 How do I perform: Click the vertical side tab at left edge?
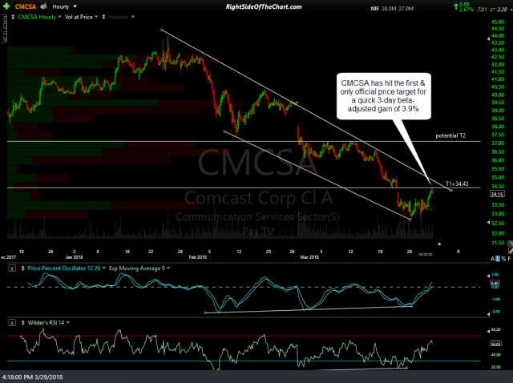point(4,27)
